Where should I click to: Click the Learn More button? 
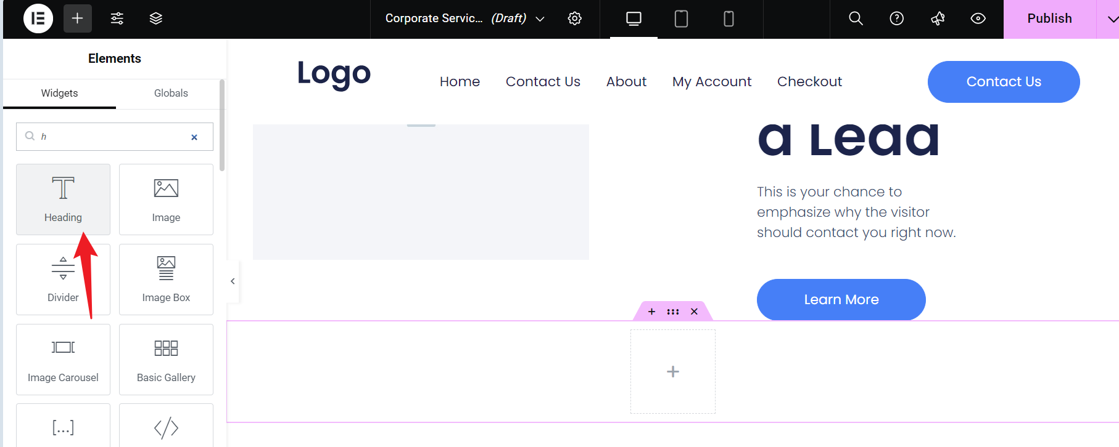click(841, 299)
